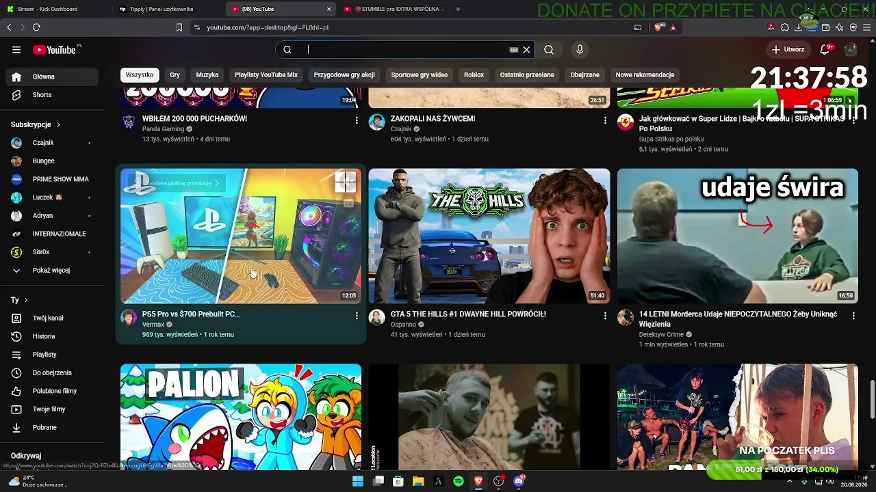This screenshot has height=492, width=876.
Task: Open the Luczek subscription channel
Action: (52, 197)
